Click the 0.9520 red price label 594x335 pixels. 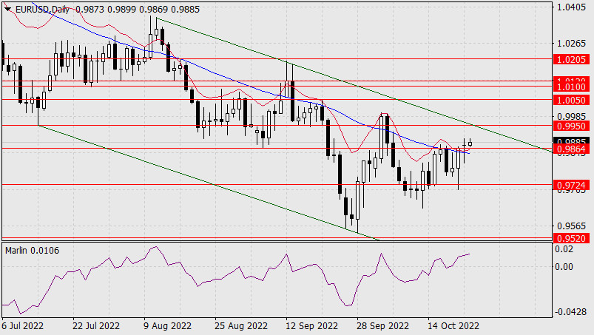click(x=572, y=238)
